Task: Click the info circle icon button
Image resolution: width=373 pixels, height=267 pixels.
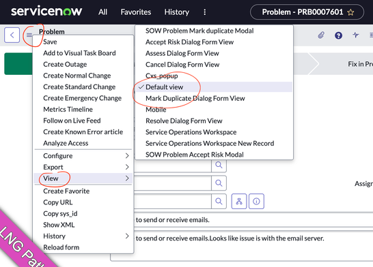Action: pos(256,202)
